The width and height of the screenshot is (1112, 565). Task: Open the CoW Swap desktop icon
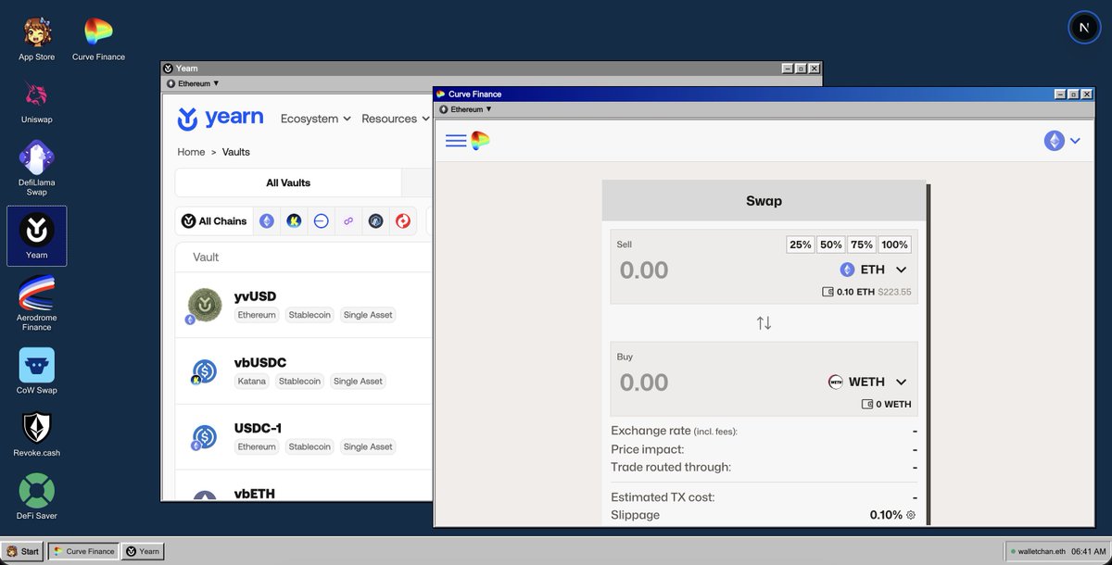(37, 370)
